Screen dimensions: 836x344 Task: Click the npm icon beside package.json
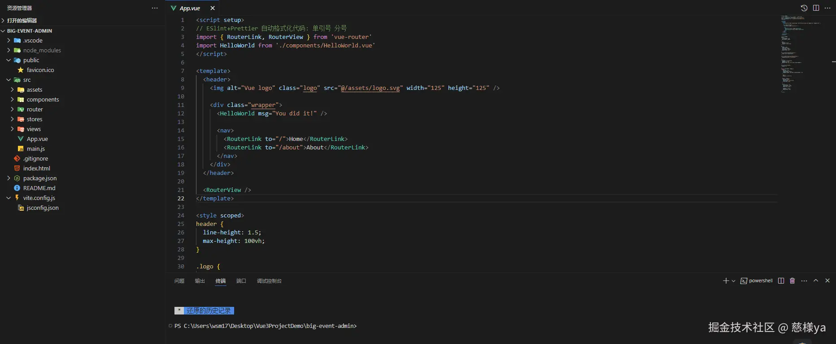17,178
